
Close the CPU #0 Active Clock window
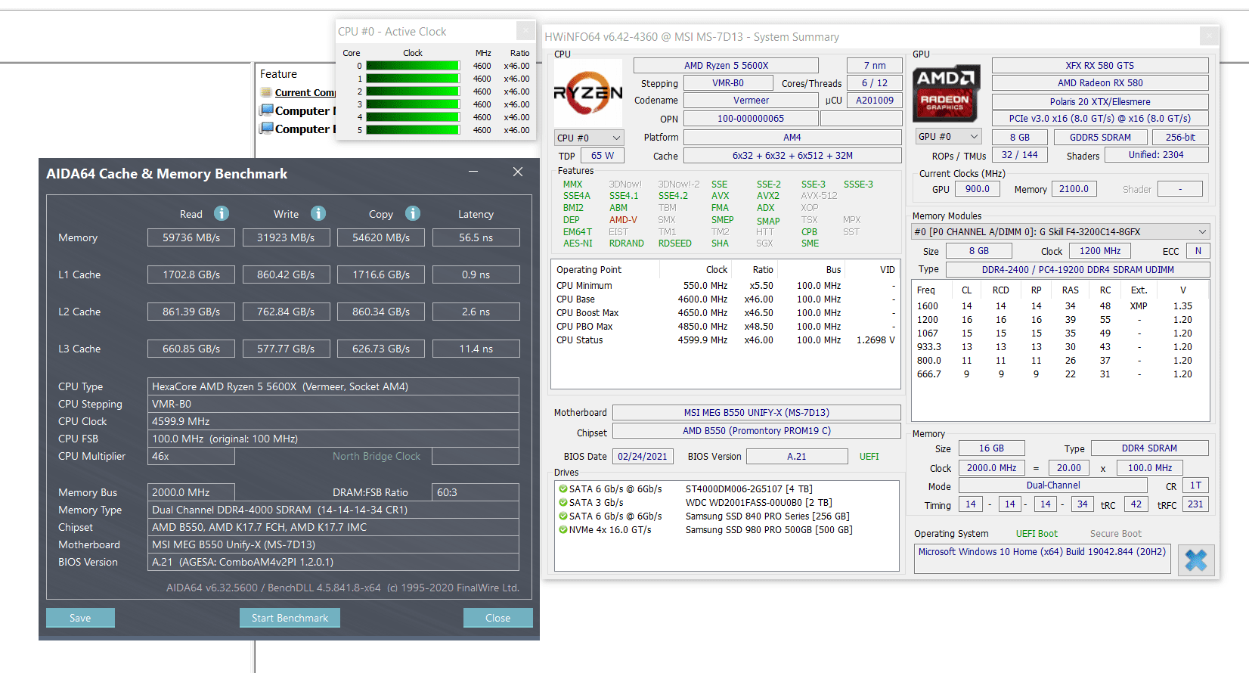pyautogui.click(x=525, y=31)
